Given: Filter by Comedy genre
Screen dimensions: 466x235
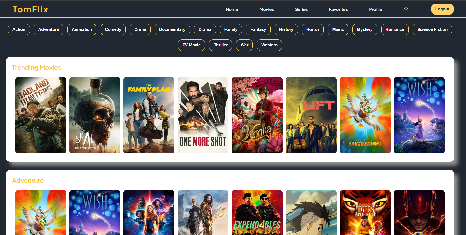Looking at the screenshot, I should [x=113, y=30].
